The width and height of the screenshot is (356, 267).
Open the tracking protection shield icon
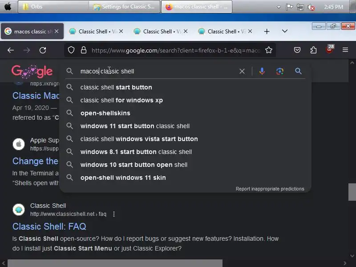[71, 50]
